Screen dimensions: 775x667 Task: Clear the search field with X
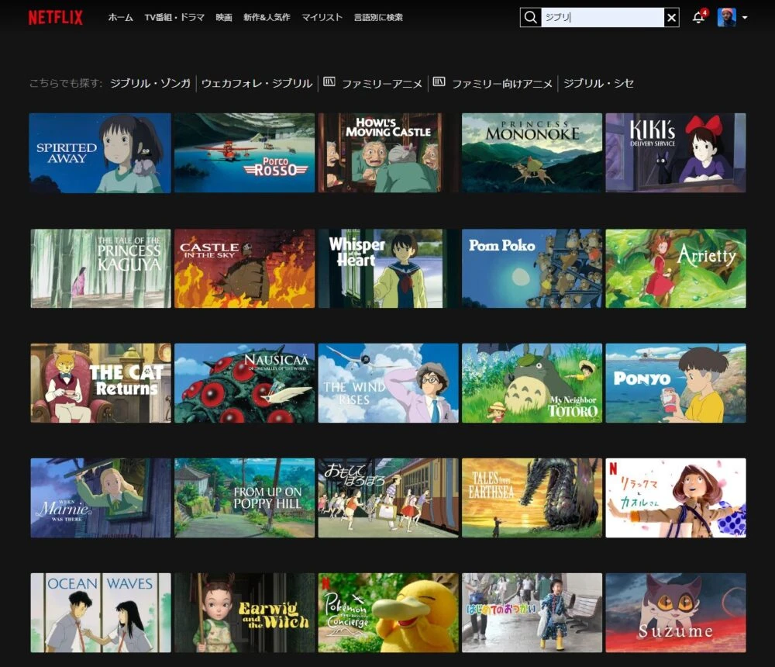coord(671,17)
